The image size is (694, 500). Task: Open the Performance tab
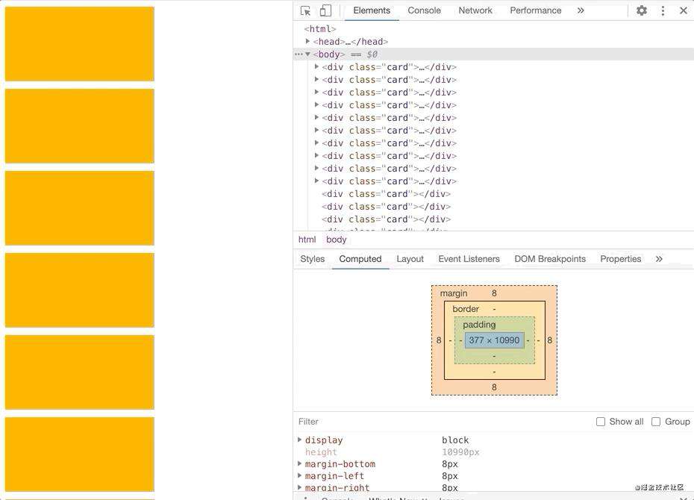coord(536,10)
